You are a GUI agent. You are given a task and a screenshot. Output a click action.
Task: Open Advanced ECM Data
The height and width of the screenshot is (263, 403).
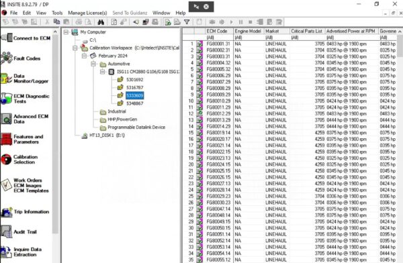[25, 119]
